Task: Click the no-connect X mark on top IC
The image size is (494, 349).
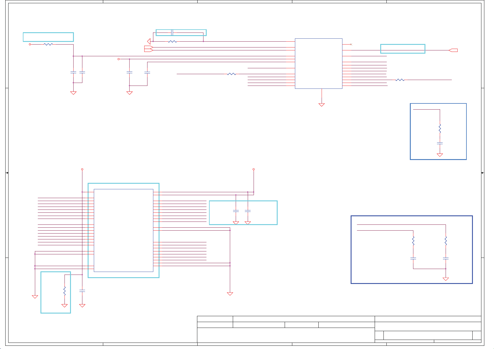Action: pyautogui.click(x=351, y=44)
